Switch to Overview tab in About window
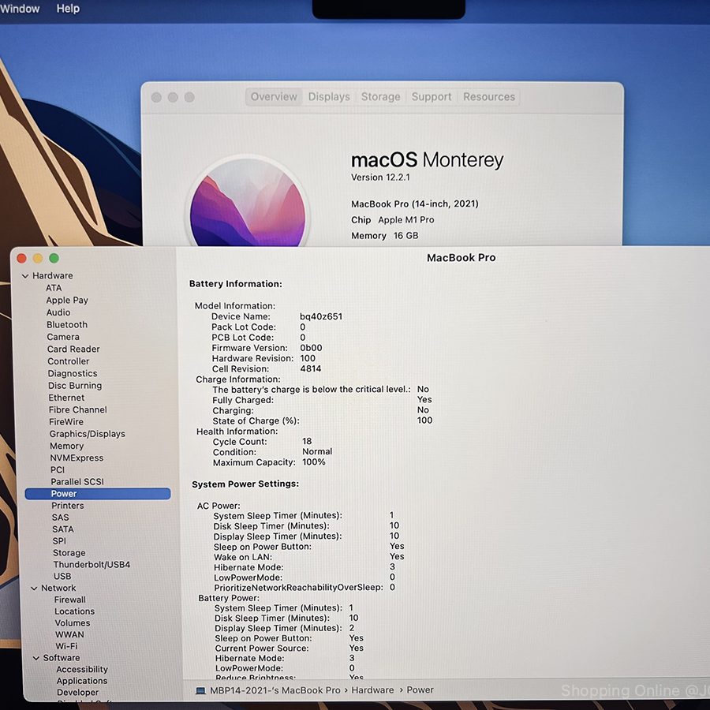Viewport: 710px width, 710px height. (274, 97)
